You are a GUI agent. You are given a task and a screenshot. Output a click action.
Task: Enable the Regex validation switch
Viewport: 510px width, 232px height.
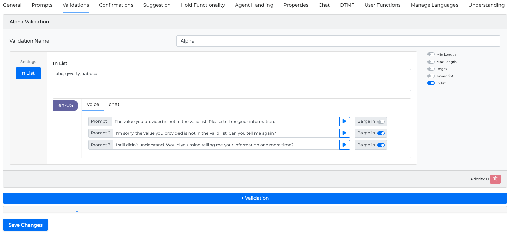point(431,69)
